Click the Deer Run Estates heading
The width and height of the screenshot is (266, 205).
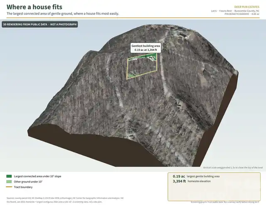pyautogui.click(x=246, y=7)
